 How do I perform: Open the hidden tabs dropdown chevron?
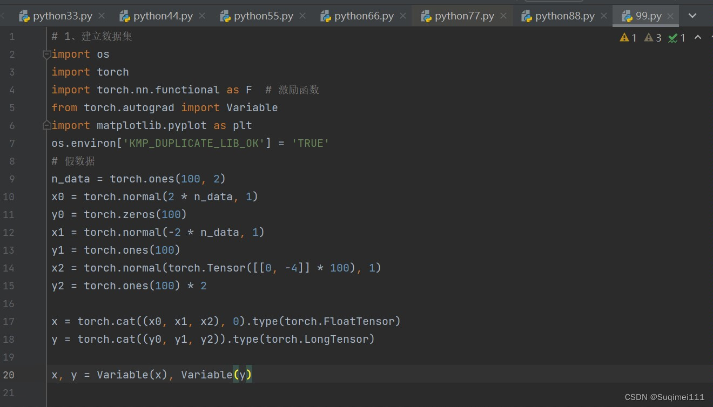[693, 16]
